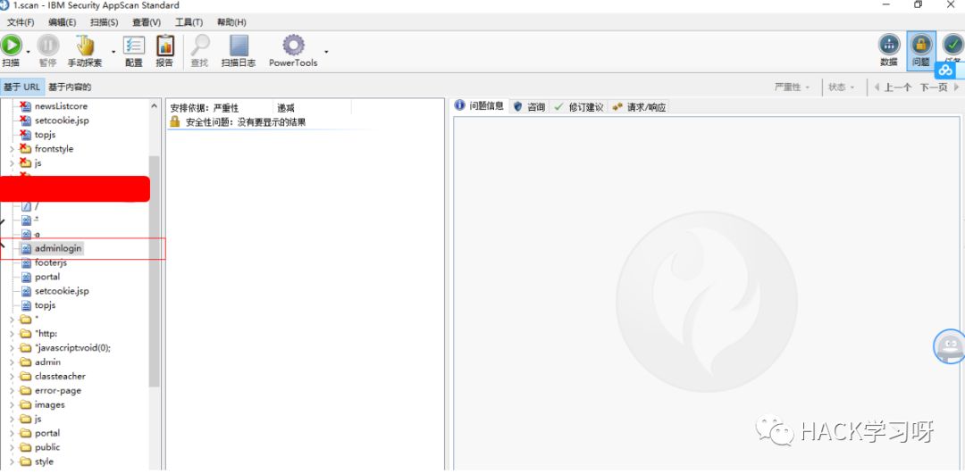Select the / root page item

(x=37, y=206)
